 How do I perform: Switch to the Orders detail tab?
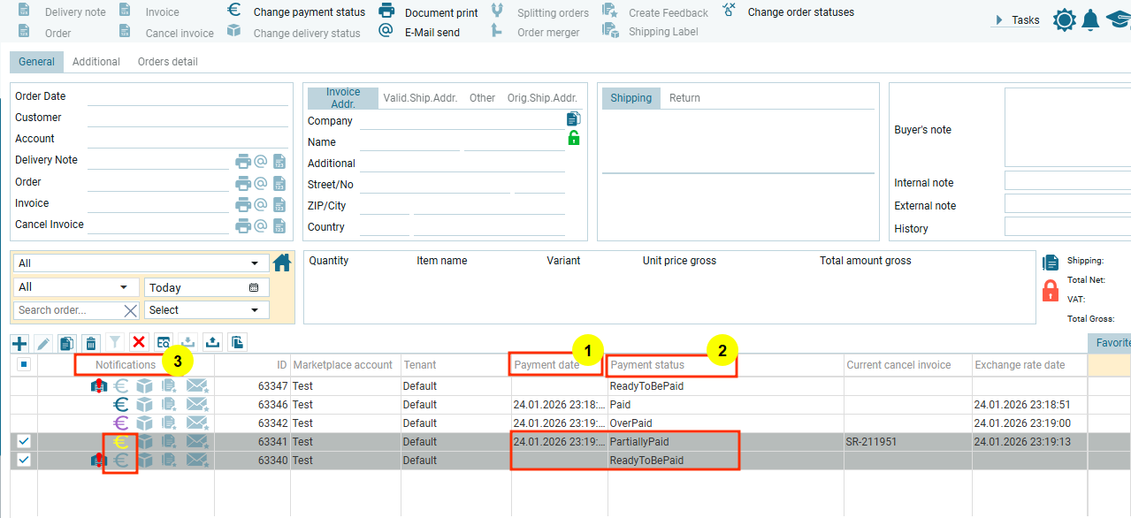pyautogui.click(x=167, y=62)
